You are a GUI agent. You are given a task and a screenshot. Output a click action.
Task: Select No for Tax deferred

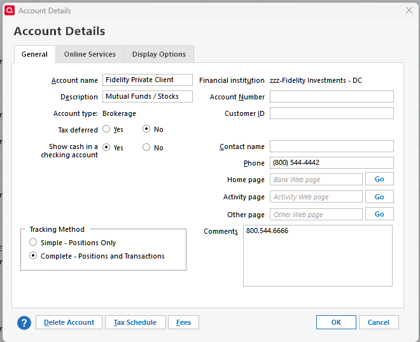[146, 129]
